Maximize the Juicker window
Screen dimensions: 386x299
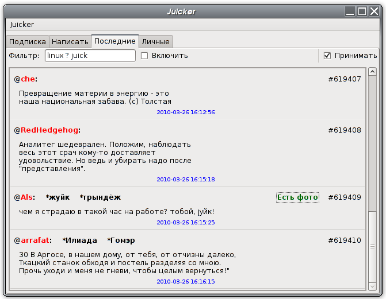[362, 11]
